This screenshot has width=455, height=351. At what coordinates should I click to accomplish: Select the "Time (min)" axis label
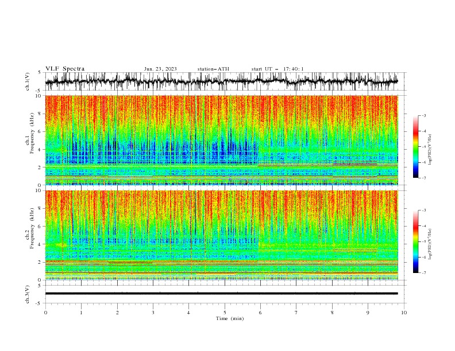[x=230, y=318]
